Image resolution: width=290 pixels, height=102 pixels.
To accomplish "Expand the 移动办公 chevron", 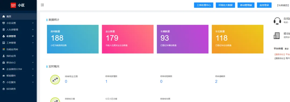I will pyautogui.click(x=33, y=63).
